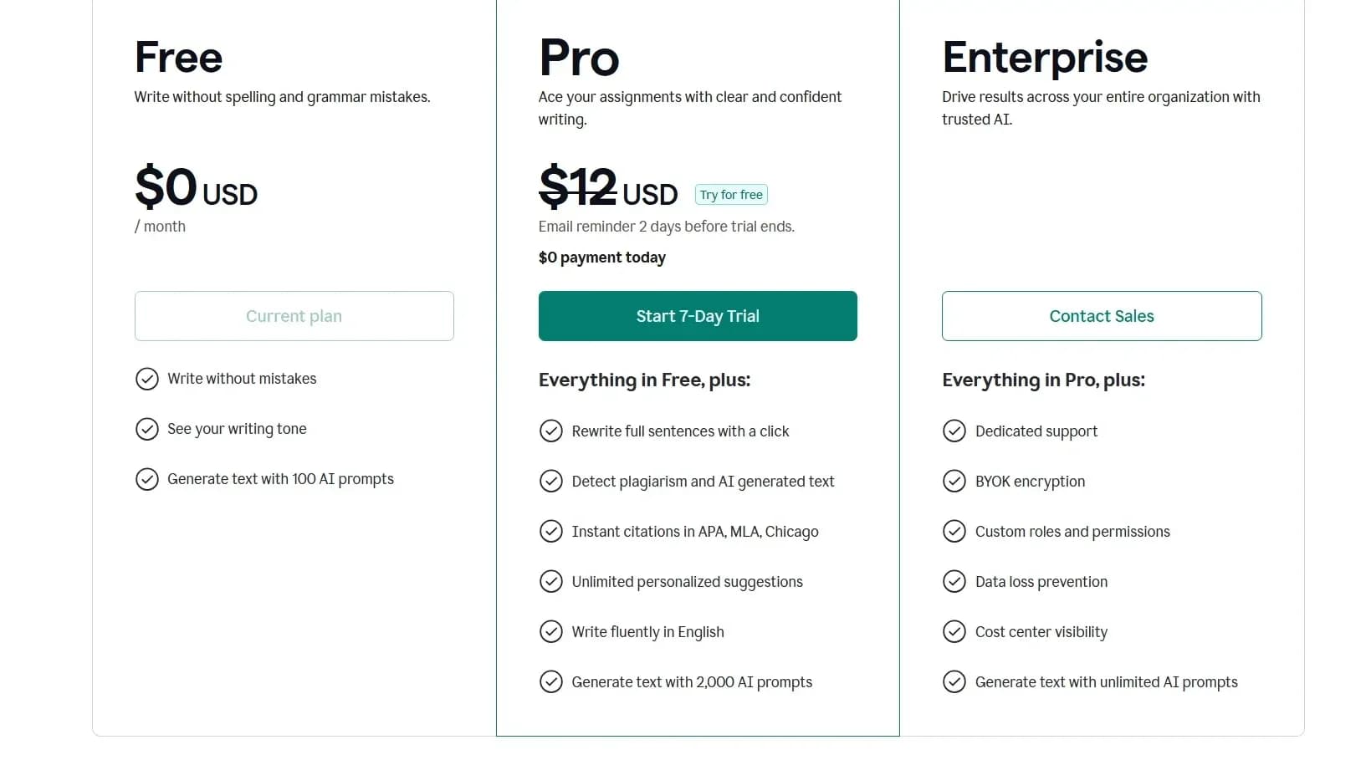Toggle the check beside "Write fluently in English"
The width and height of the screenshot is (1366, 760).
pyautogui.click(x=551, y=631)
